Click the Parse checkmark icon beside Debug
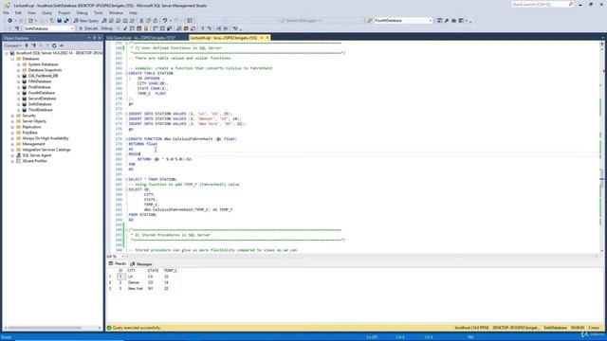This screenshot has height=341, width=607. coord(125,28)
